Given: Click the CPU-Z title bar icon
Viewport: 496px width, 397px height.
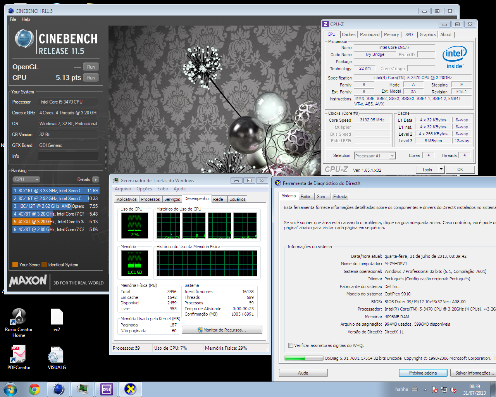Looking at the screenshot, I should tap(325, 24).
